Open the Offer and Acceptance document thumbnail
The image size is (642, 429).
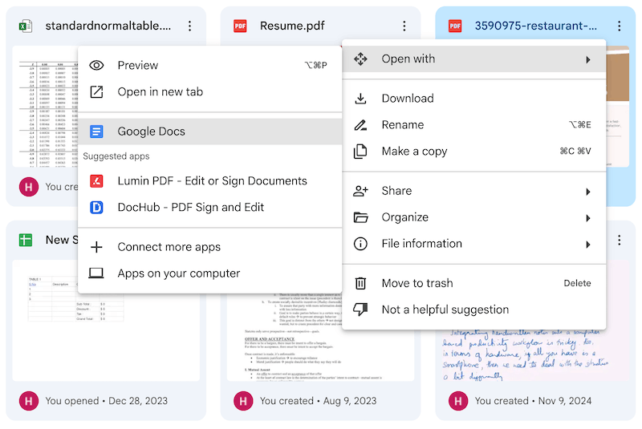(x=320, y=338)
